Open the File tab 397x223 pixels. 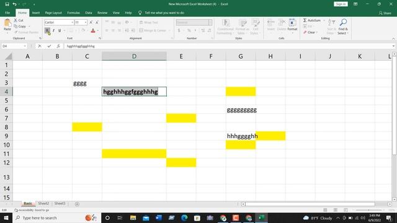[7, 12]
